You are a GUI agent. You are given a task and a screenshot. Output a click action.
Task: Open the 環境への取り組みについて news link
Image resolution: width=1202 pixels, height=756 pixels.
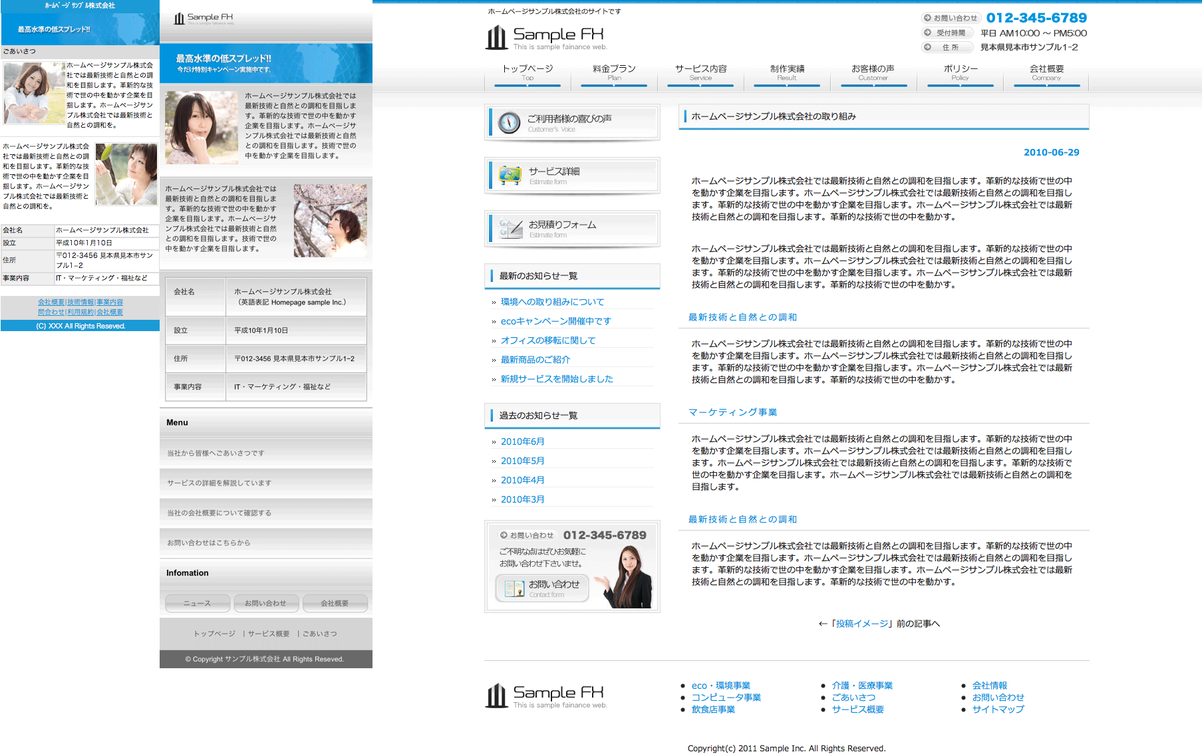(x=552, y=302)
